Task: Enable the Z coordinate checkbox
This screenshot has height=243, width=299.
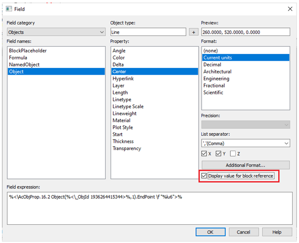Action: coord(233,154)
